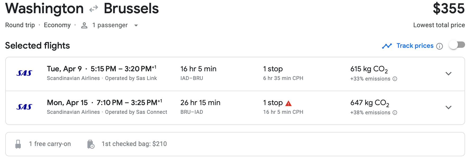Click the 1 passenger selector

pyautogui.click(x=110, y=25)
